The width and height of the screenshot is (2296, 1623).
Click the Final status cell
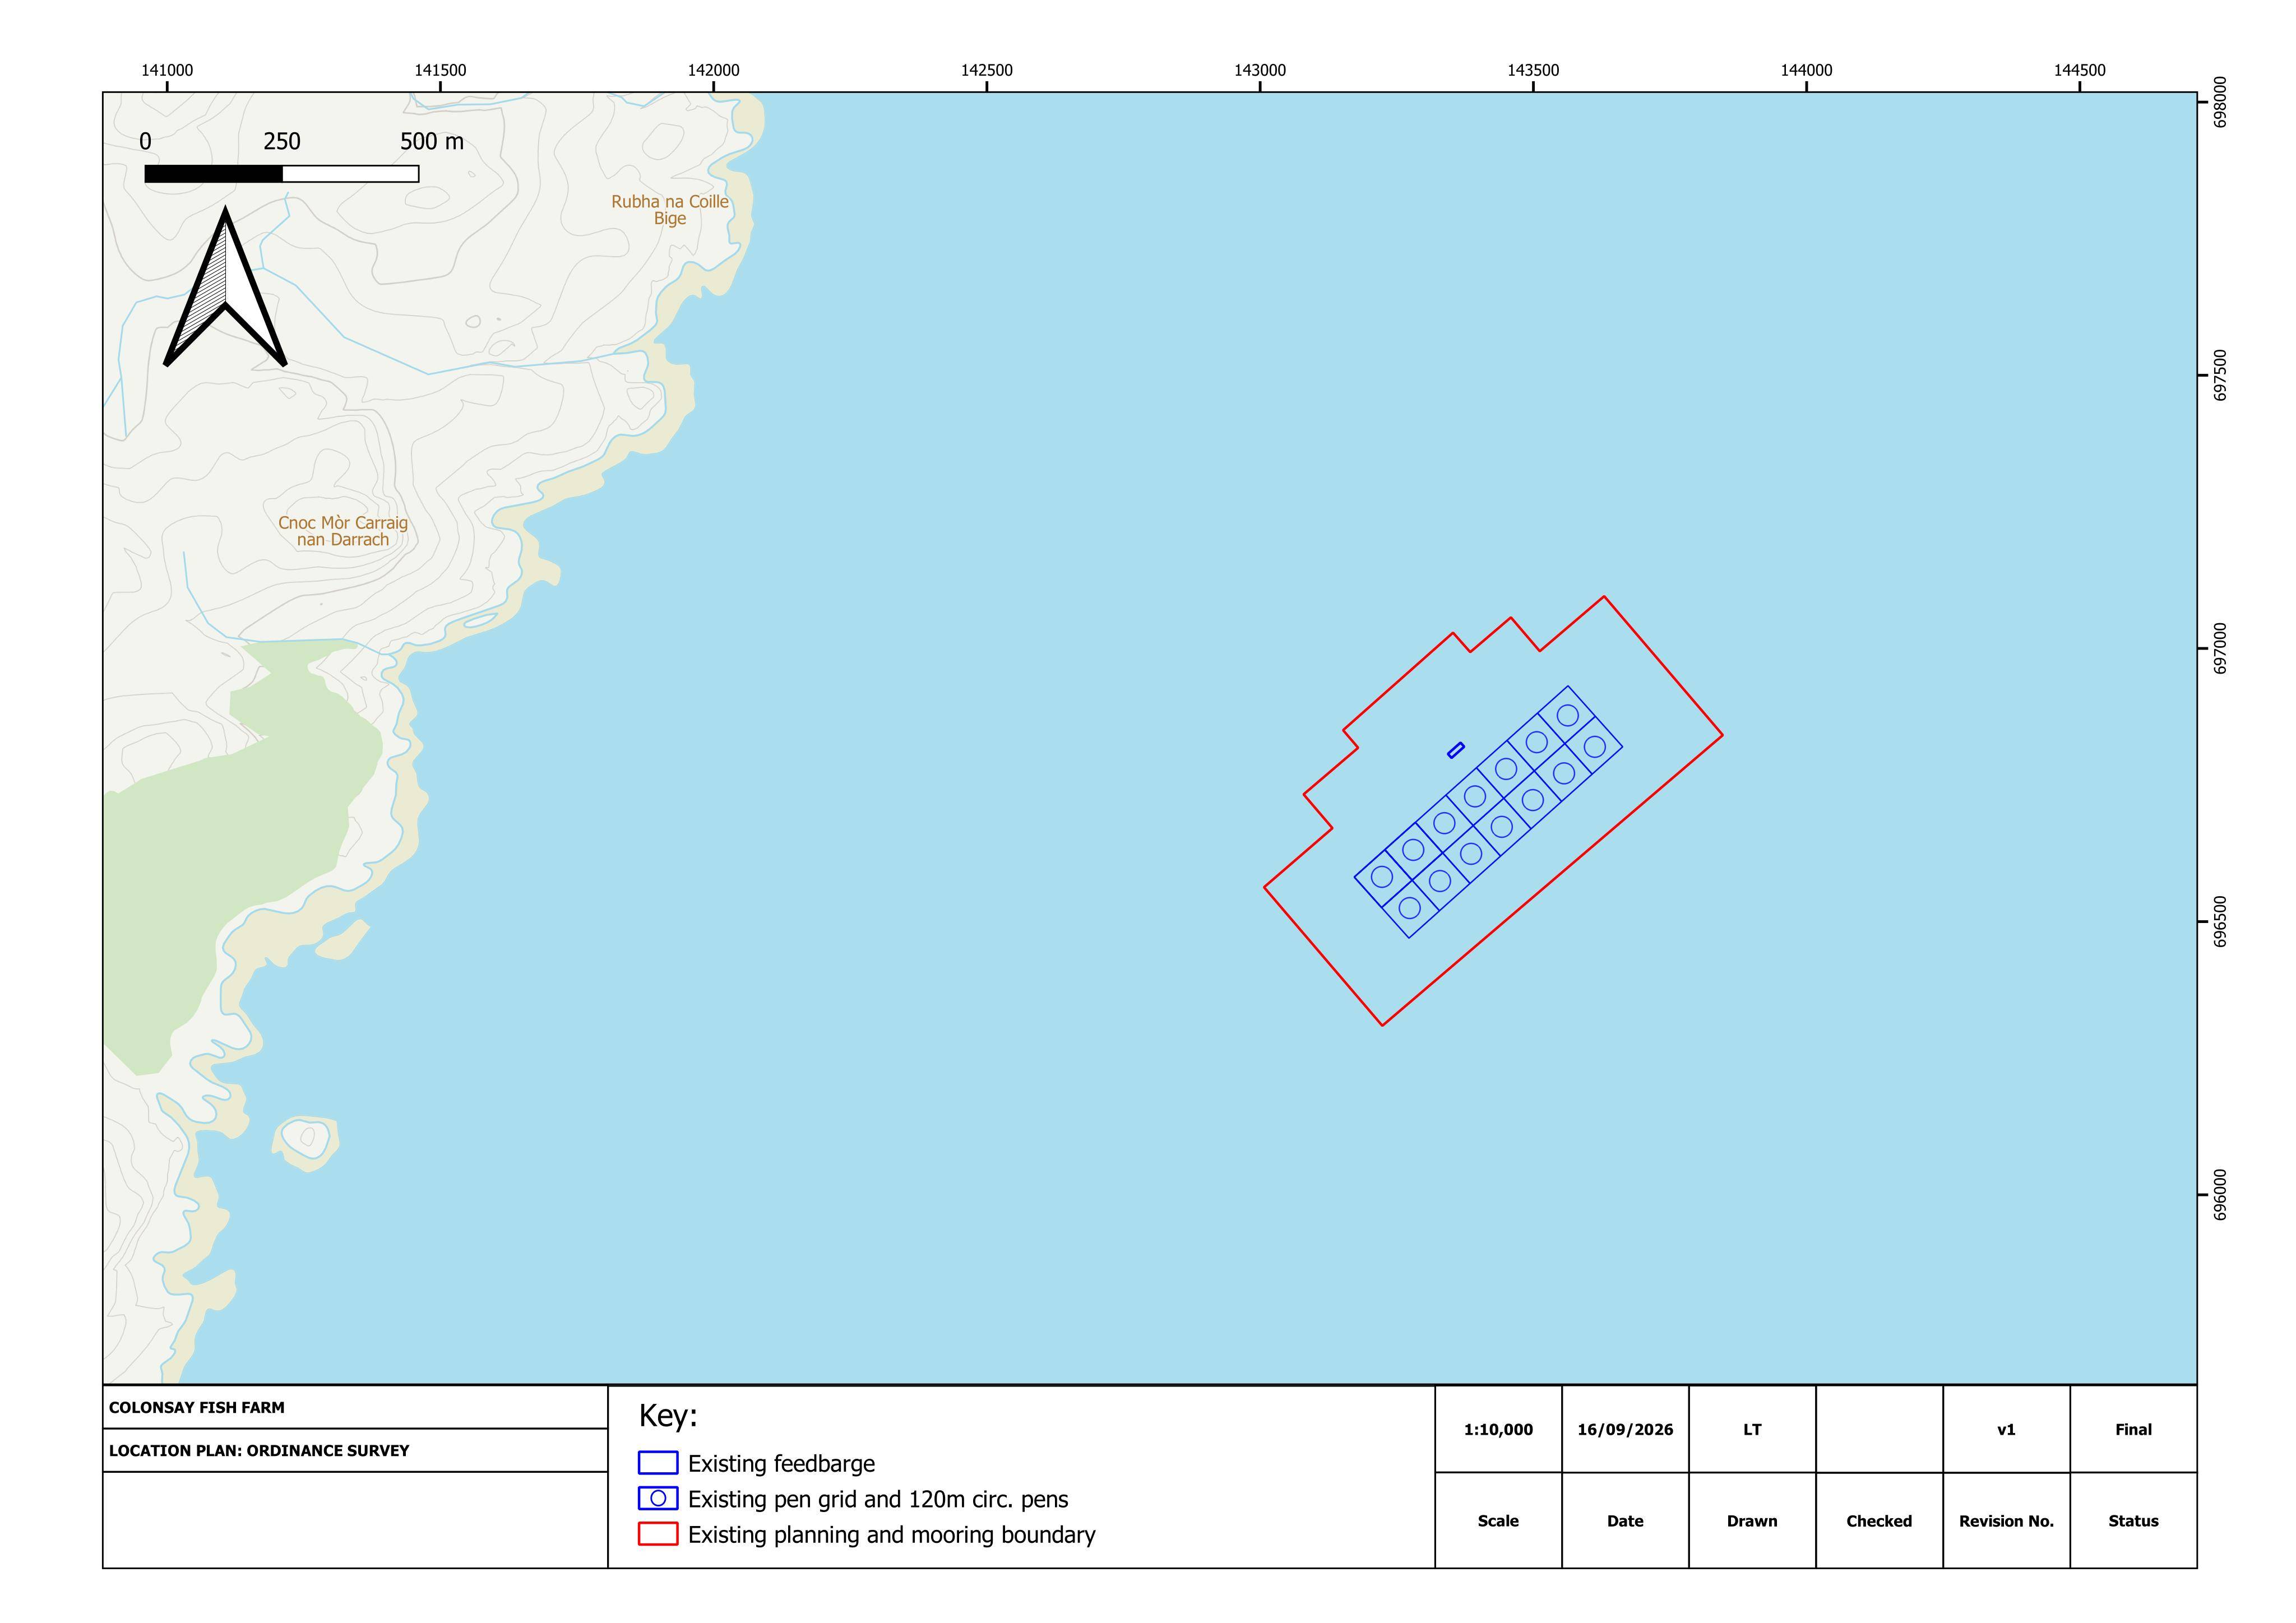tap(2133, 1429)
